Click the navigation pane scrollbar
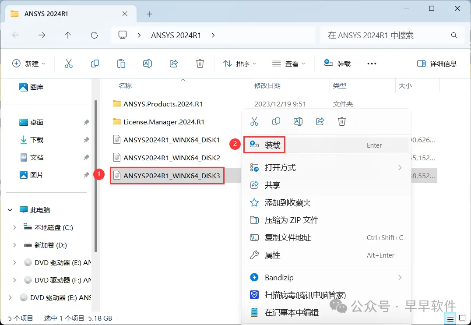This screenshot has height=325, width=471. (x=95, y=176)
